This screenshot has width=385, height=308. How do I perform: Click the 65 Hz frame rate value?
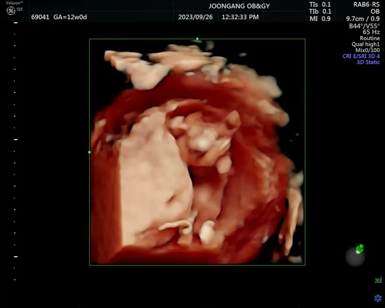click(x=371, y=32)
